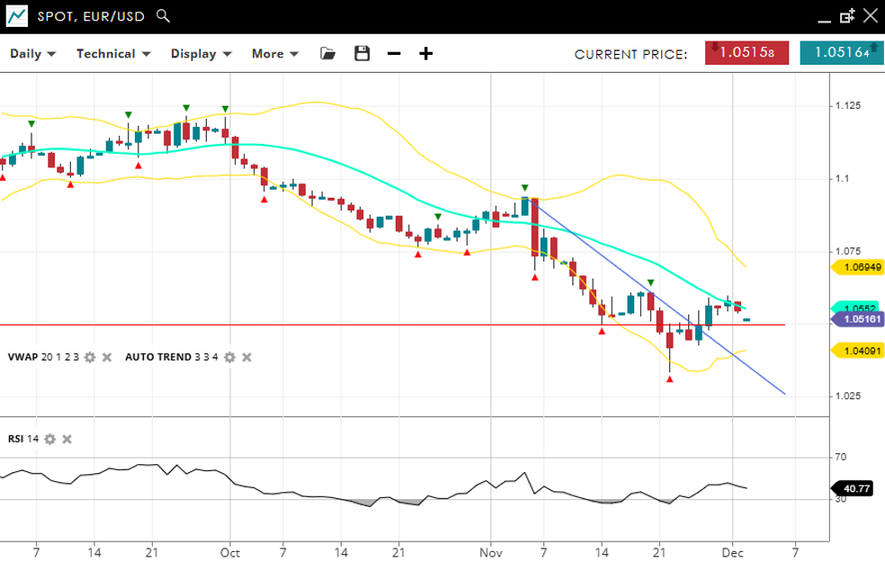Open the More menu

[x=274, y=54]
